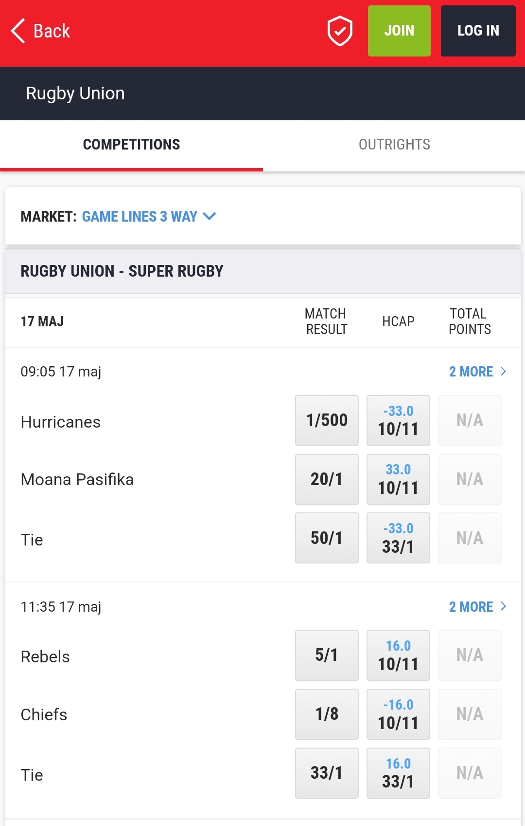Select Hurricanes 1/500 match result odds
The width and height of the screenshot is (525, 826).
pyautogui.click(x=326, y=420)
